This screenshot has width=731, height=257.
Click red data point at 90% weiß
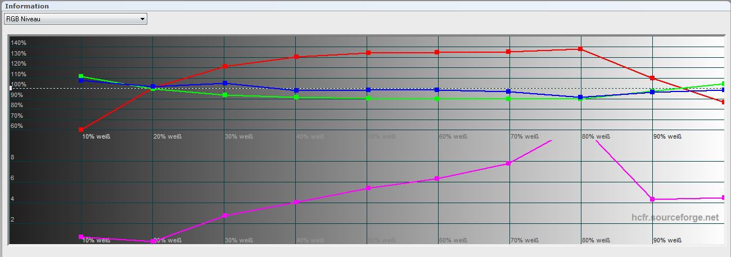pos(652,78)
